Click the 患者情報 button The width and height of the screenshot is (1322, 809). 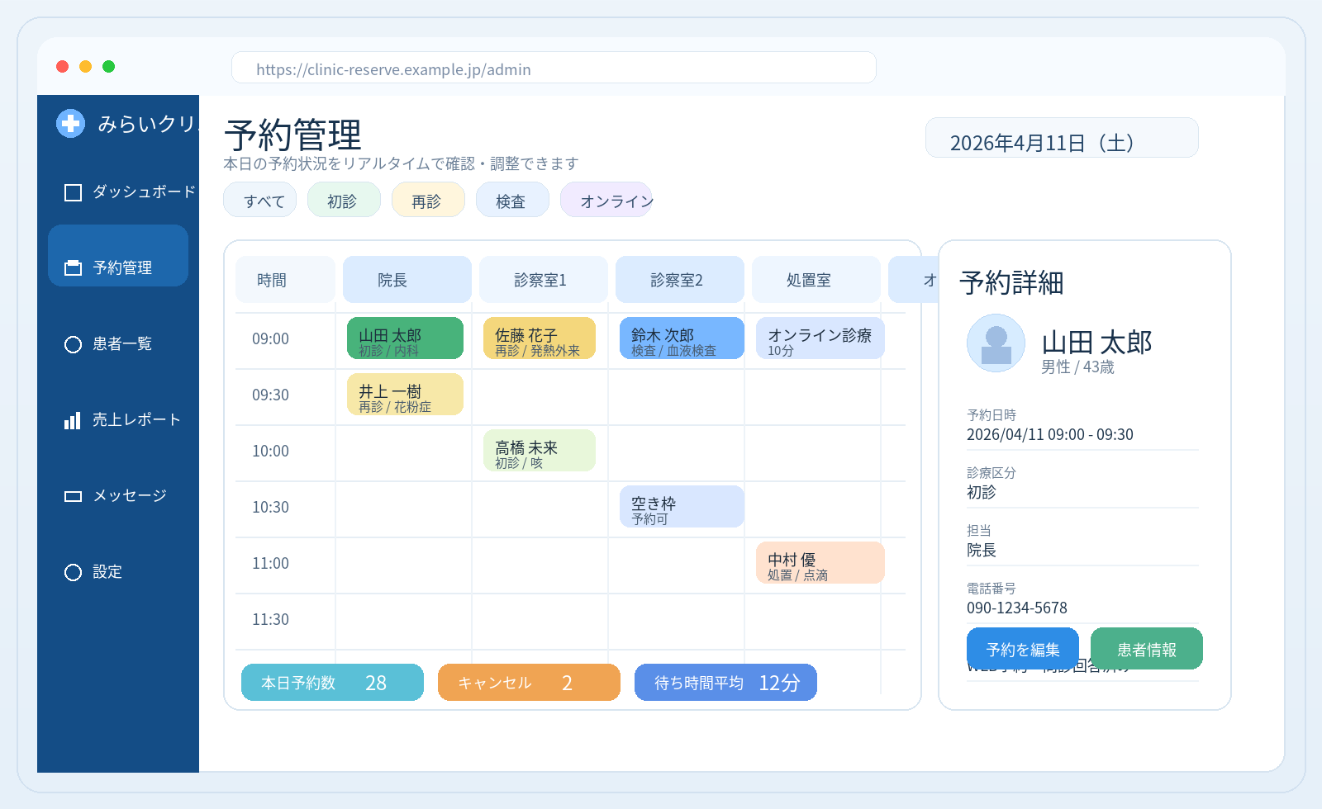click(1147, 649)
